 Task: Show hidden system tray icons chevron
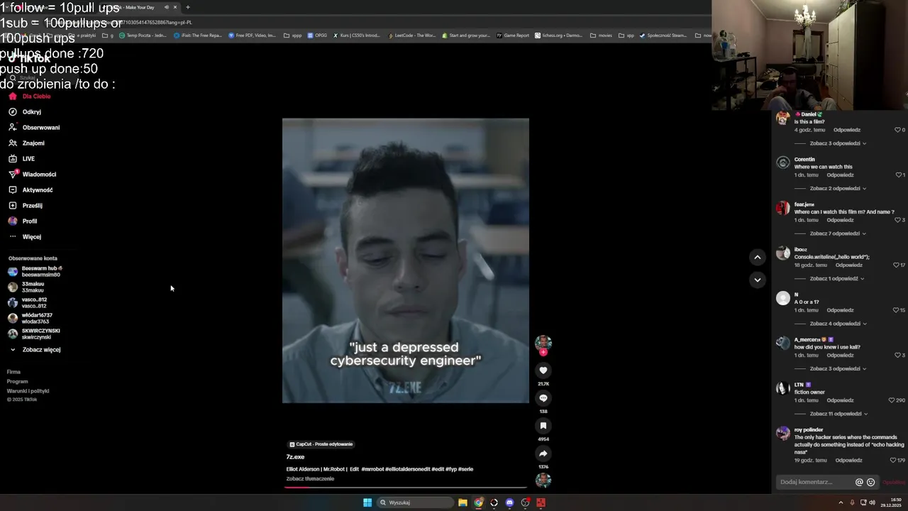(842, 502)
